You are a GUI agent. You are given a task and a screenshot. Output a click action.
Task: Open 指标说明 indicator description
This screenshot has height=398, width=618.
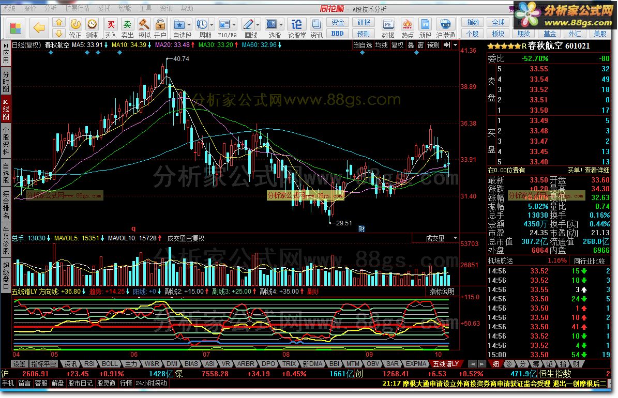[x=442, y=292]
